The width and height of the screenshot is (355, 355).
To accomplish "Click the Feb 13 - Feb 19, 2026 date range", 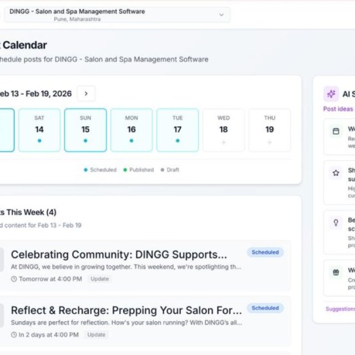I will point(35,94).
